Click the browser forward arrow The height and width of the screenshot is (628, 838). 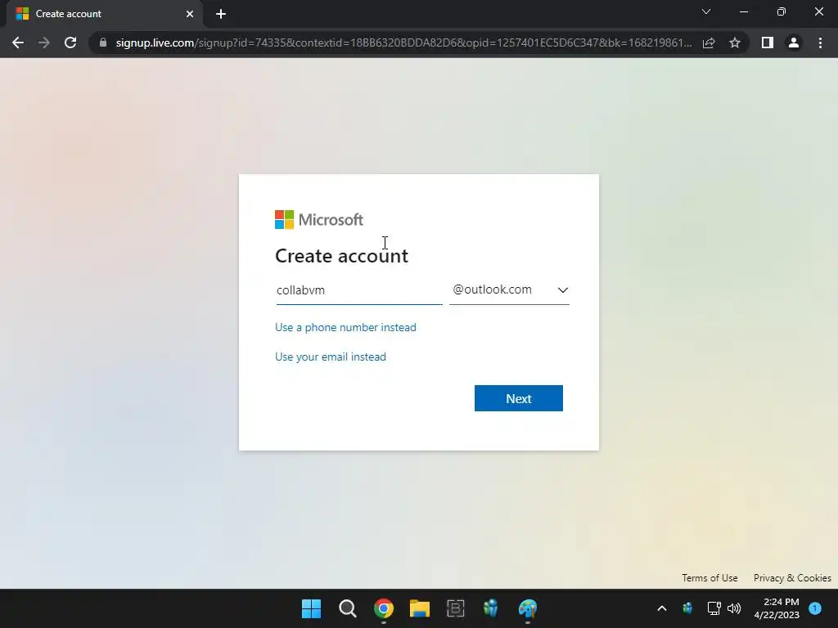click(x=44, y=43)
